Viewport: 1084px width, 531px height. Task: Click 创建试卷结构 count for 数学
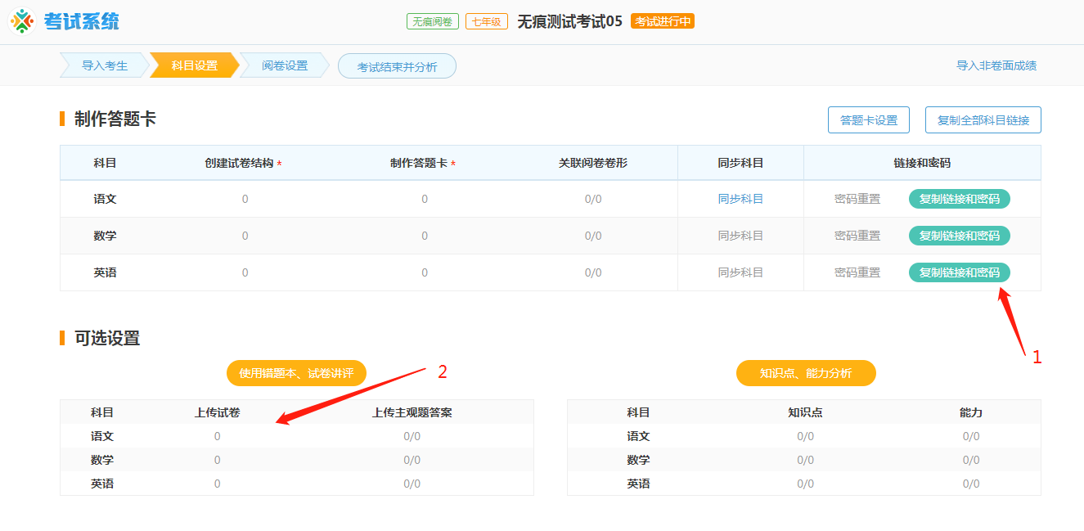click(245, 236)
